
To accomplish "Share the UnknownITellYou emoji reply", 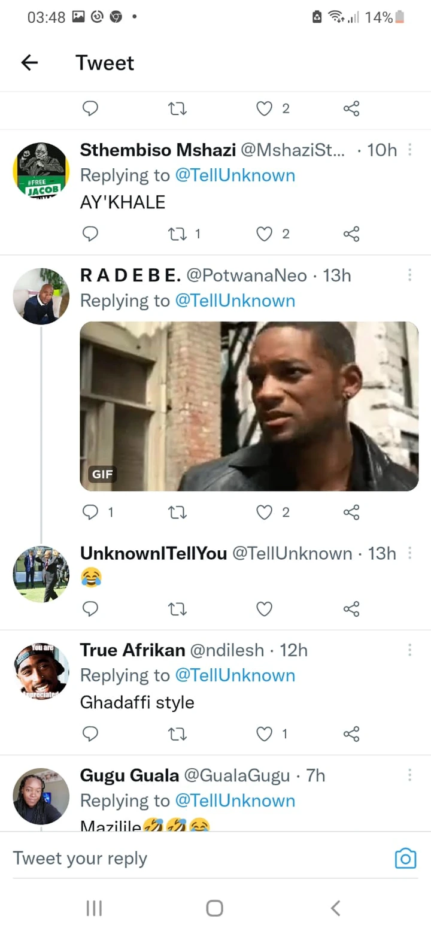I will click(351, 609).
